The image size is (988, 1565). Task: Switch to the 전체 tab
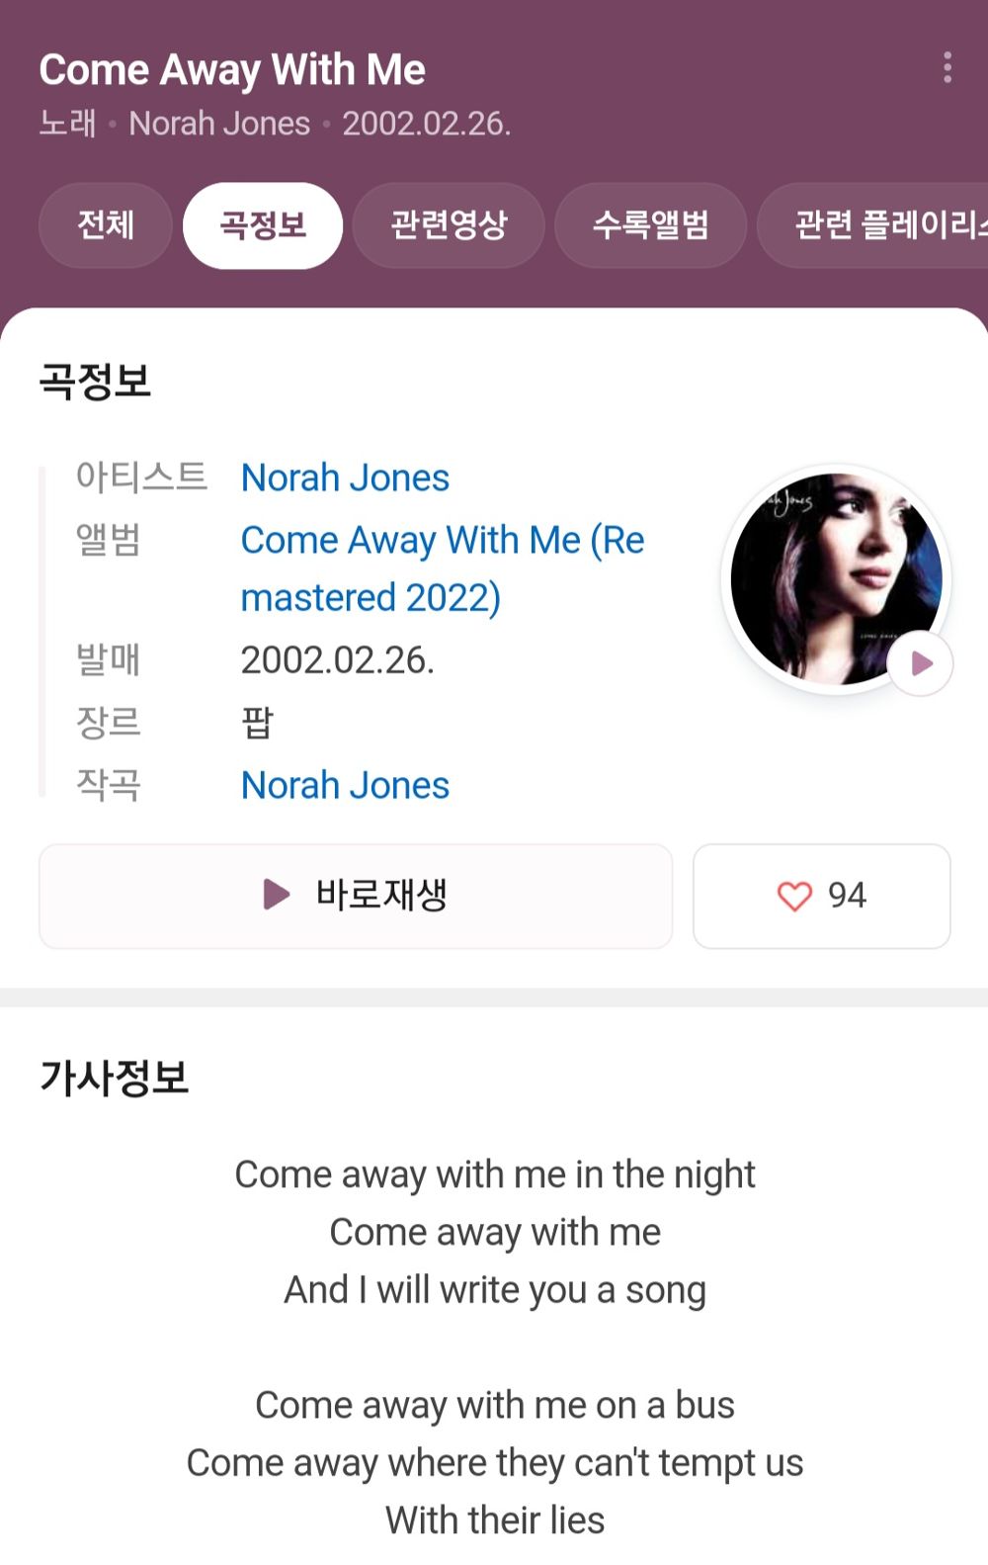pyautogui.click(x=106, y=225)
